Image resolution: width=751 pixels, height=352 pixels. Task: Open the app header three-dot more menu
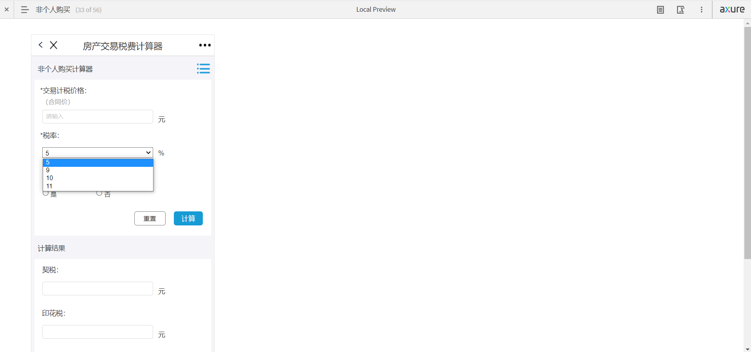tap(205, 45)
